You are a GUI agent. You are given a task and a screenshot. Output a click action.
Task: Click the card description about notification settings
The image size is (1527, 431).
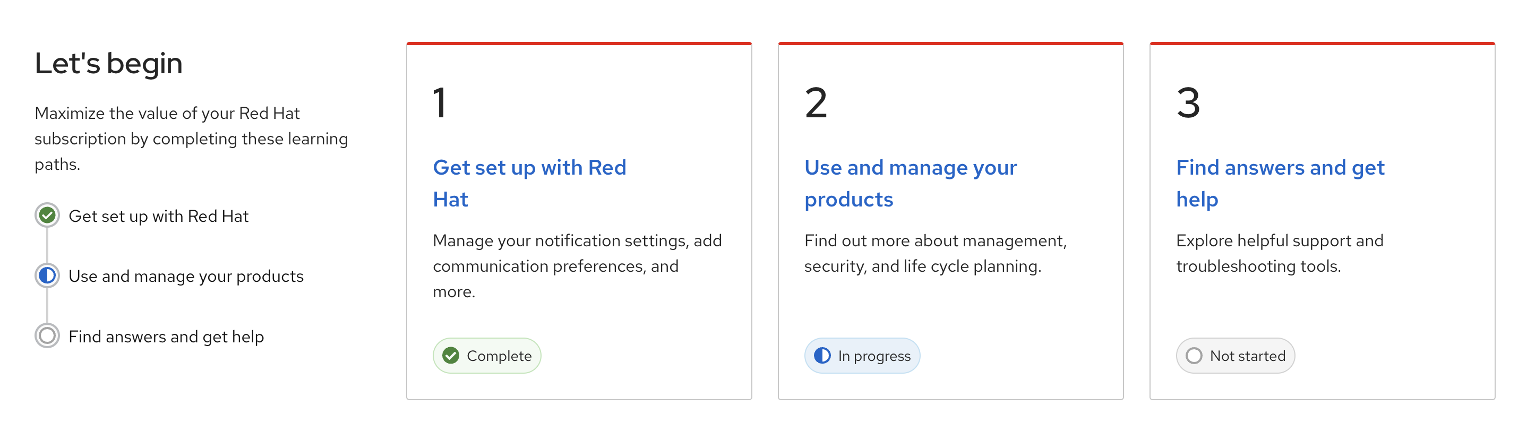[x=577, y=266]
